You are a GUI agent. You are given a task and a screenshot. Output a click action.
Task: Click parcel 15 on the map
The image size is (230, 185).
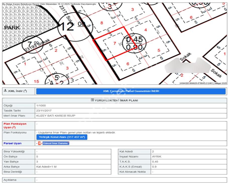36,81
